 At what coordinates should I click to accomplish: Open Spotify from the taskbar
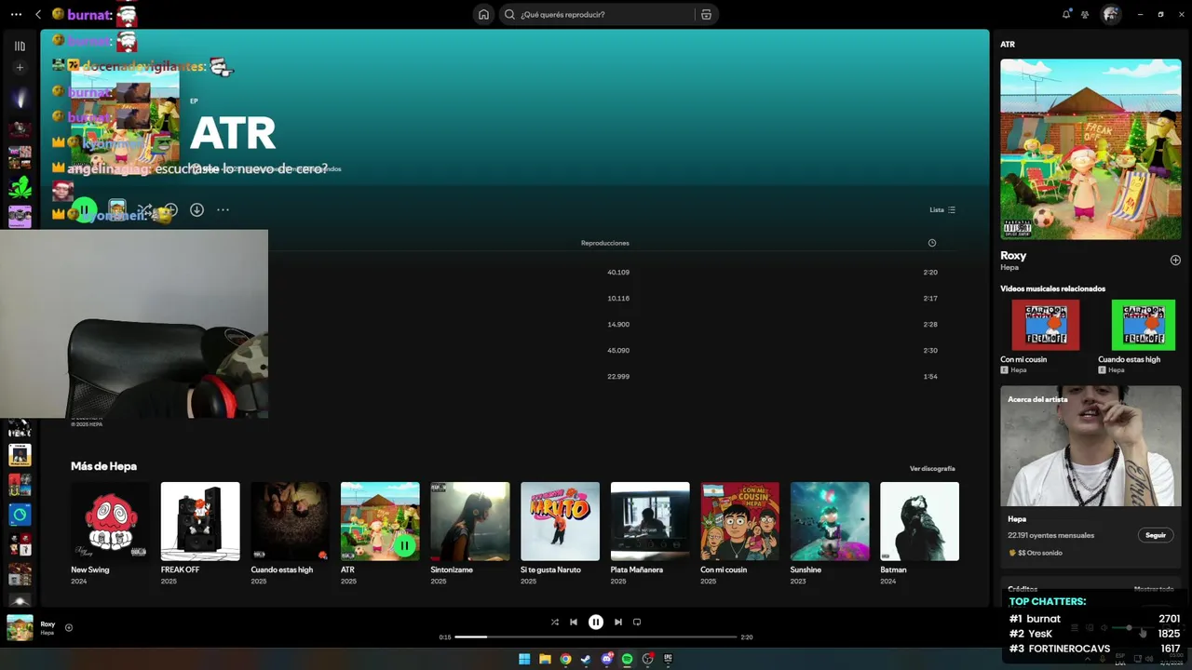628,659
